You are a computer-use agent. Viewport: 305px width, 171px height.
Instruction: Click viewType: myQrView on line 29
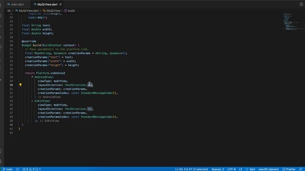coord(53,81)
